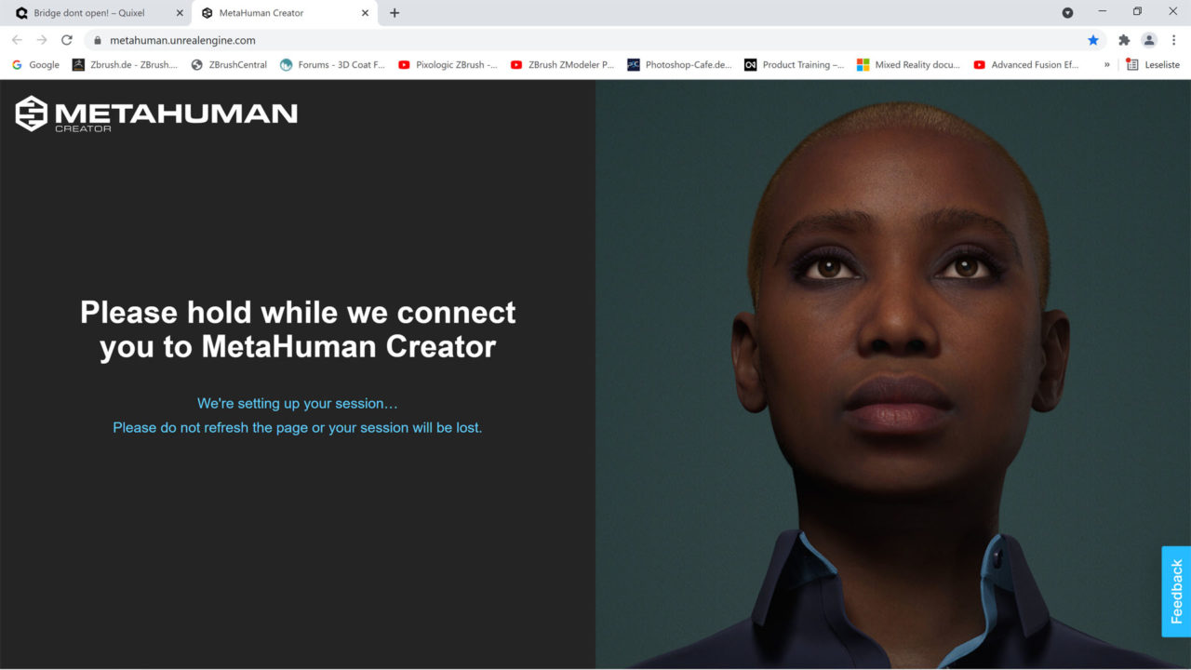Screen dimensions: 1191x670
Task: Open Zbrush.de bookmark
Action: click(125, 65)
